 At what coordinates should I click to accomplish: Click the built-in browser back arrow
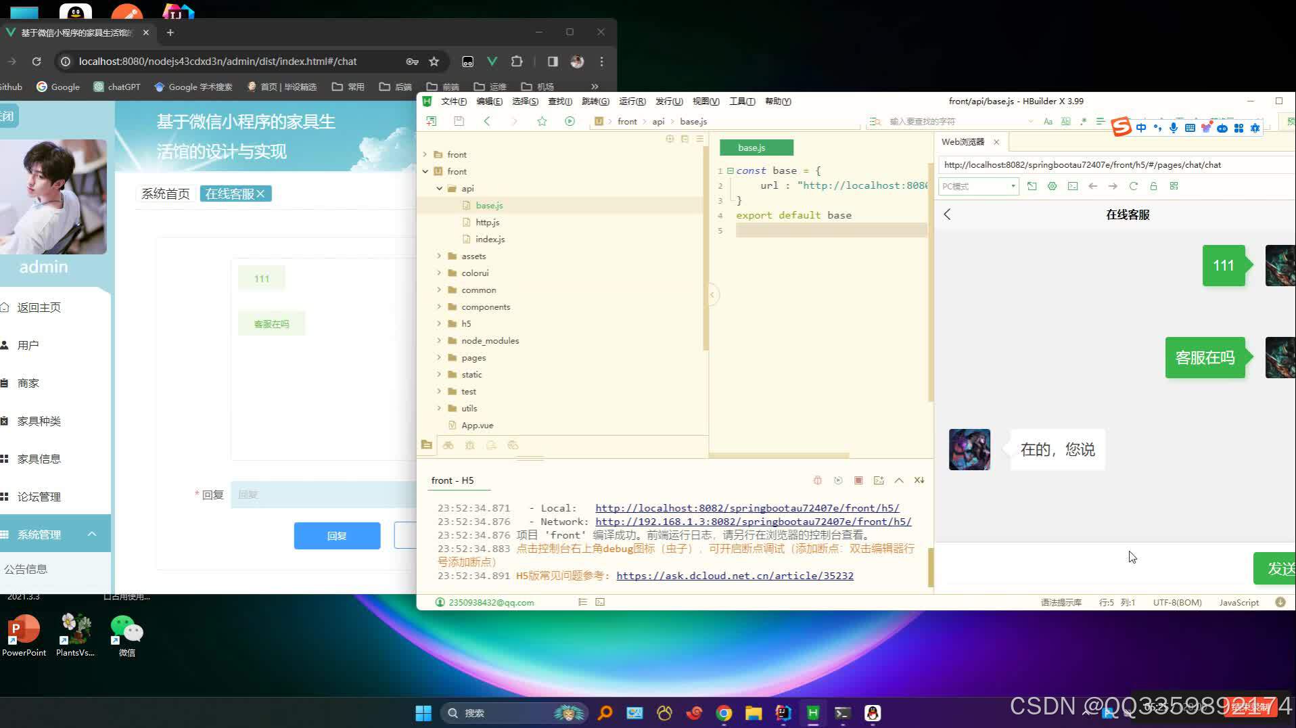[1092, 186]
